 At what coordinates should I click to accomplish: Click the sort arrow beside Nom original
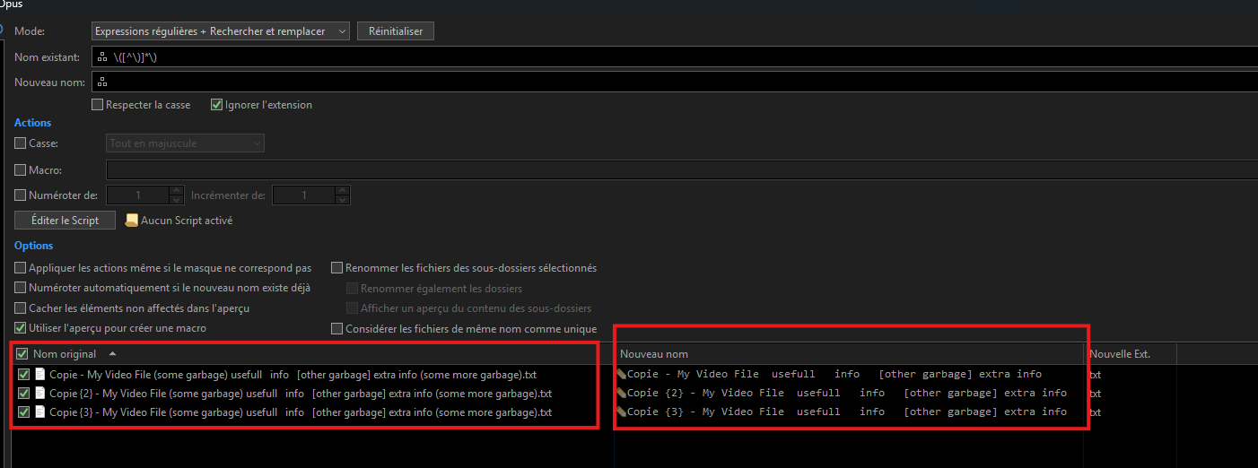point(112,354)
